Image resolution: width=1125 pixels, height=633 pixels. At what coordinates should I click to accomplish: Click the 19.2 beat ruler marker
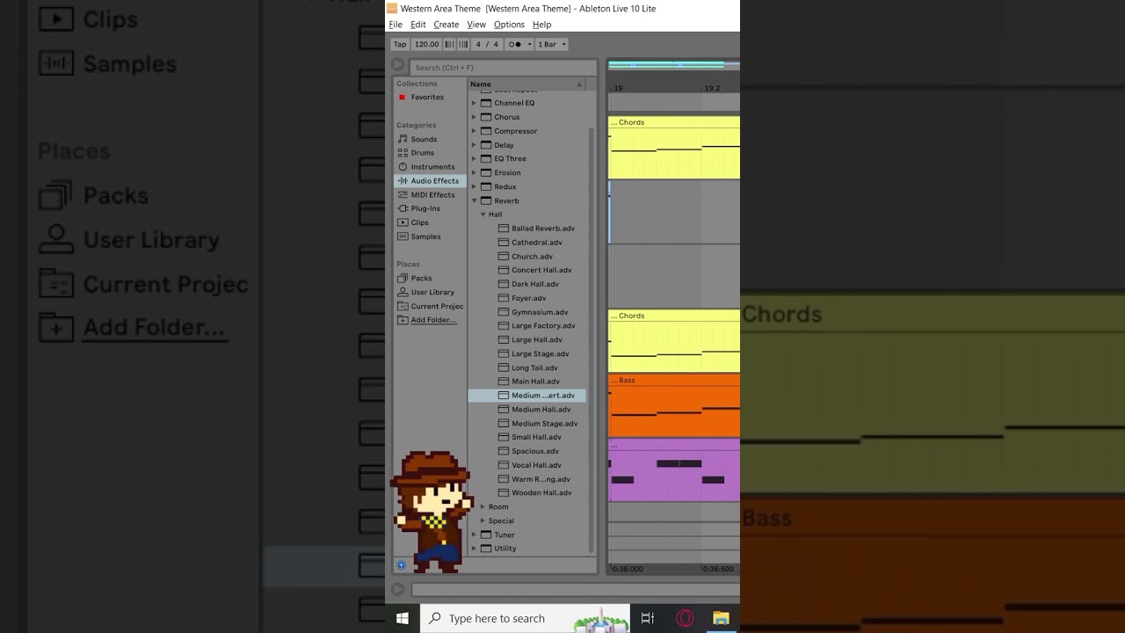coord(712,89)
